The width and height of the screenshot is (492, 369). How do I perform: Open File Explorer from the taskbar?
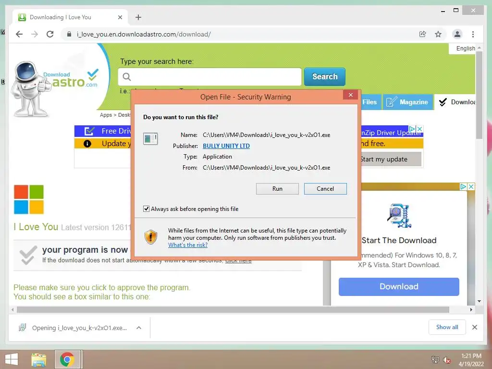pos(39,359)
